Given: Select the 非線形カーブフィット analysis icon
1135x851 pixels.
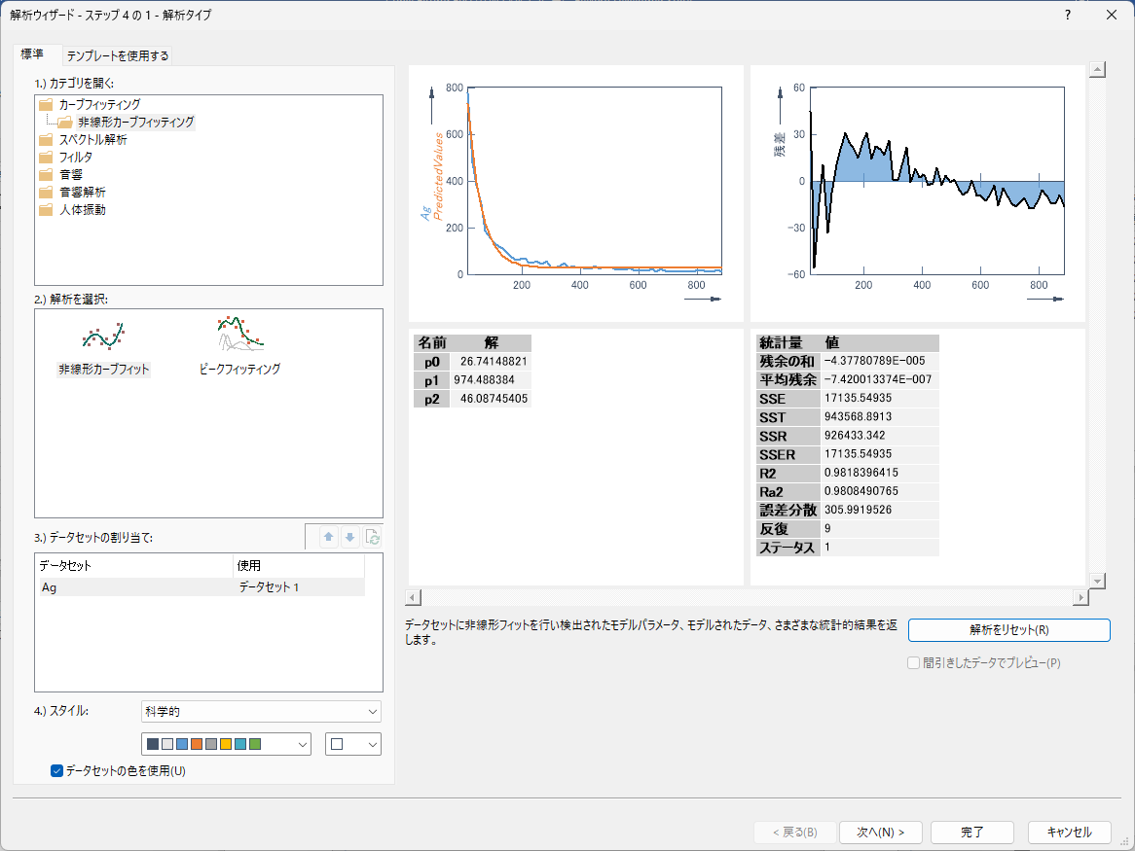Looking at the screenshot, I should (104, 337).
